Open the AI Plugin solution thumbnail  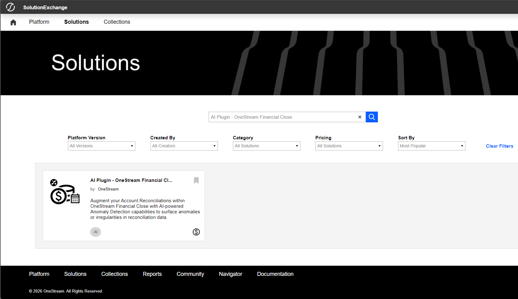(65, 192)
